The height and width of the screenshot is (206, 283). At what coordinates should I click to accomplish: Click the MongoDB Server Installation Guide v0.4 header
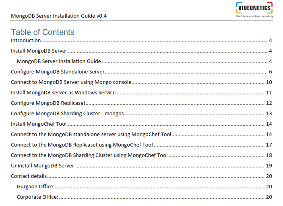(x=59, y=16)
